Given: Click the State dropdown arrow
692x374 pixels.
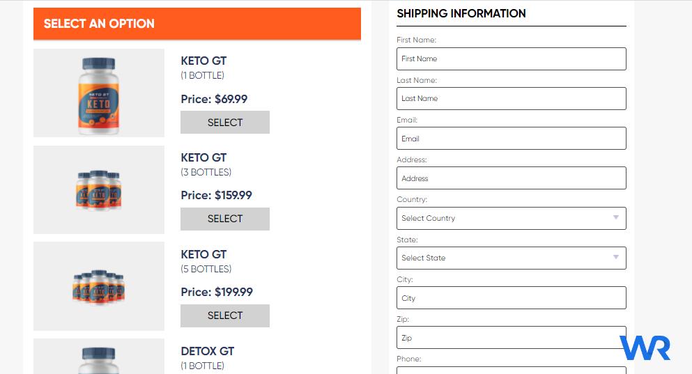Looking at the screenshot, I should pyautogui.click(x=615, y=257).
